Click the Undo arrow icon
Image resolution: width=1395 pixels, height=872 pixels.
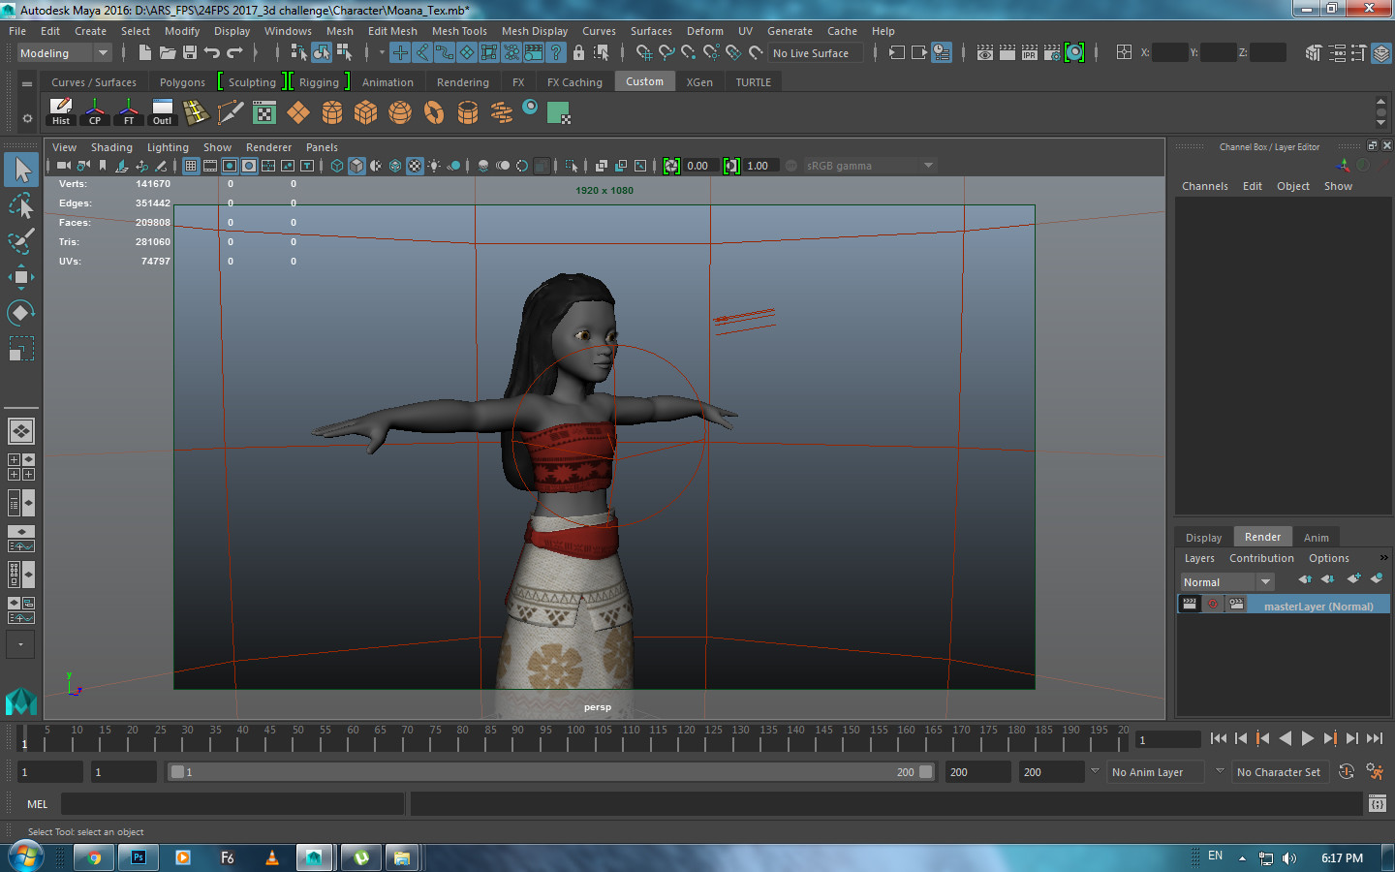(211, 52)
